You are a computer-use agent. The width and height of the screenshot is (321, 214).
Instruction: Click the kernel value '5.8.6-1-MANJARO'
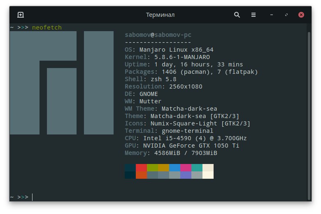pyautogui.click(x=182, y=57)
